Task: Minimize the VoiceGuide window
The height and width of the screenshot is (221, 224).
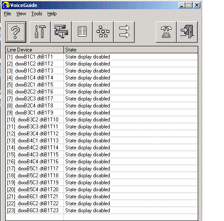Action: 182,5
